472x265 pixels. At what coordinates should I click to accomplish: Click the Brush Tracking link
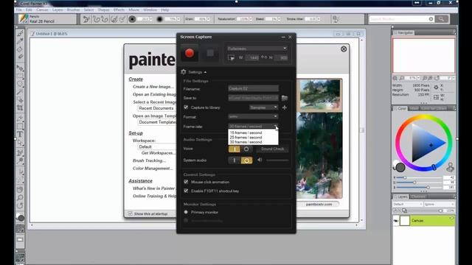coord(149,160)
